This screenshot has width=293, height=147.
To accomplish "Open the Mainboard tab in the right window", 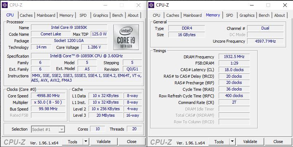I will coord(192,15).
